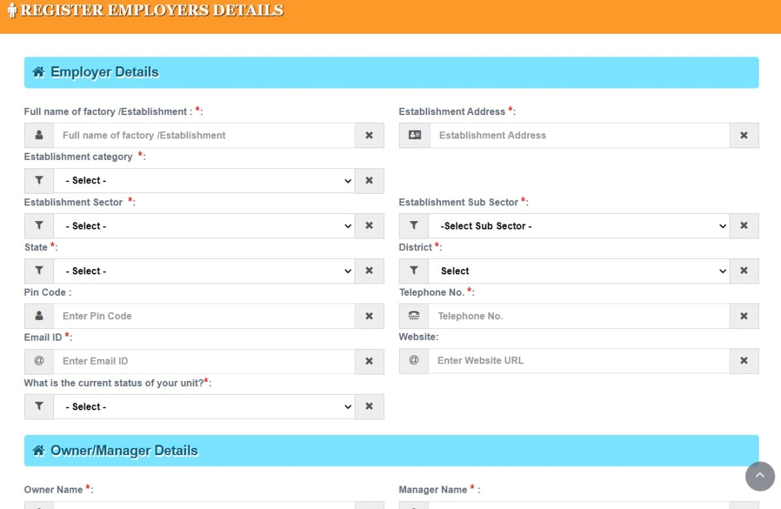Choose a State from the dropdown
Screen dimensions: 781x509
coord(204,271)
